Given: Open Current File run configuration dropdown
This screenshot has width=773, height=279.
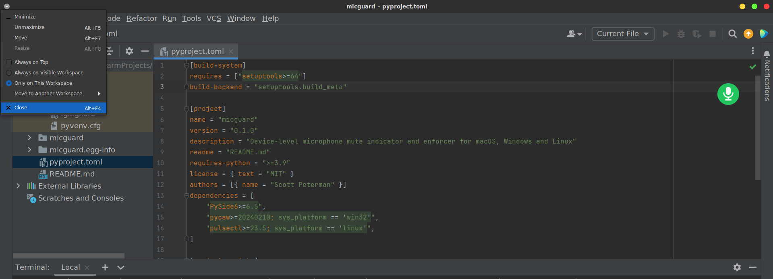Looking at the screenshot, I should click(x=623, y=34).
